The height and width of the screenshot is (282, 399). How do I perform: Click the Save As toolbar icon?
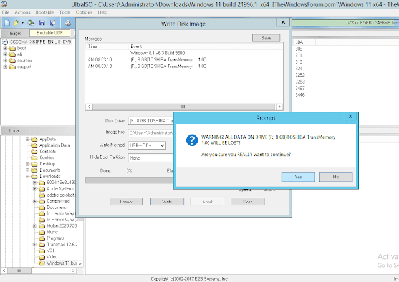pyautogui.click(x=53, y=23)
